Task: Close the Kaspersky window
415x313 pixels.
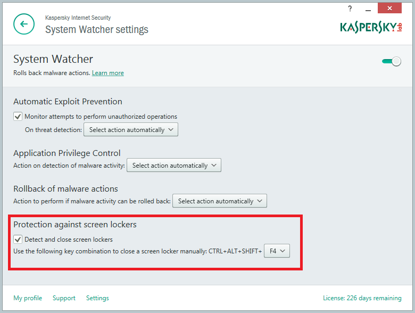Action: point(389,8)
